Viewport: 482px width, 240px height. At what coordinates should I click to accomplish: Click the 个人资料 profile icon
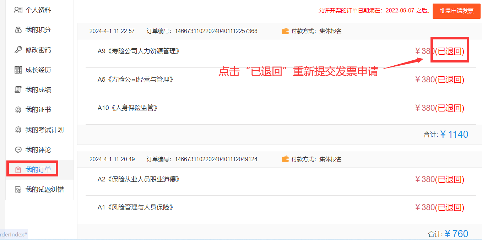click(18, 10)
